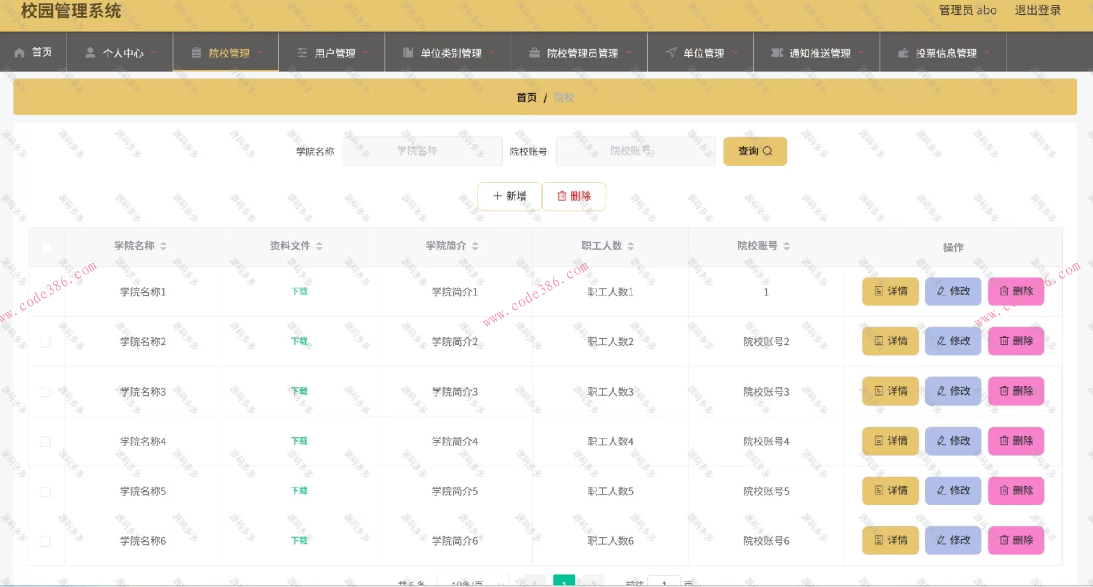1093x587 pixels.
Task: Click the pencil icon in 学院名称1's 修改 button
Action: (x=940, y=291)
